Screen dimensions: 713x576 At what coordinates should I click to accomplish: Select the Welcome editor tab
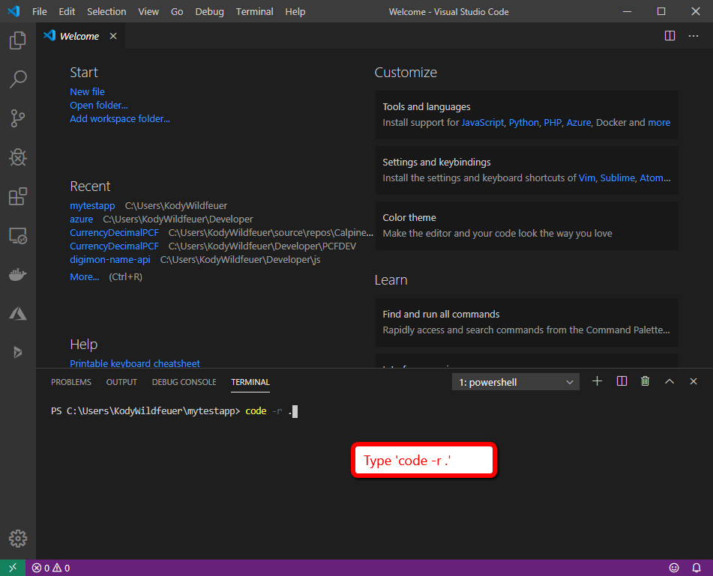coord(80,36)
